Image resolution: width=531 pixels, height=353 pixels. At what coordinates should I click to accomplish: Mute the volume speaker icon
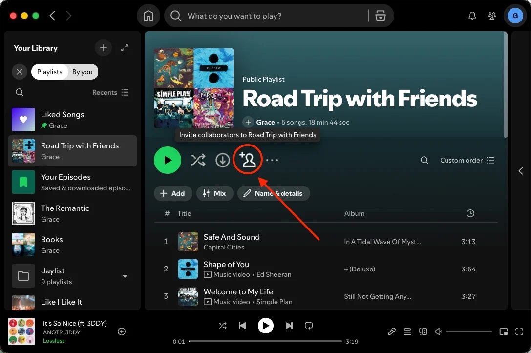tap(438, 332)
